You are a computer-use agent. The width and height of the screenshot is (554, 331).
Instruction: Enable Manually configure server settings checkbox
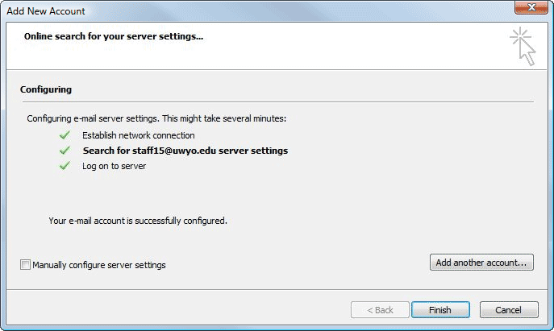[x=26, y=265]
